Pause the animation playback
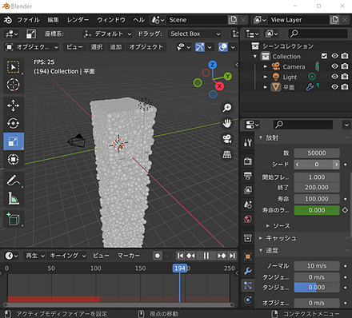Viewport: 352px width, 318px height. [206, 256]
